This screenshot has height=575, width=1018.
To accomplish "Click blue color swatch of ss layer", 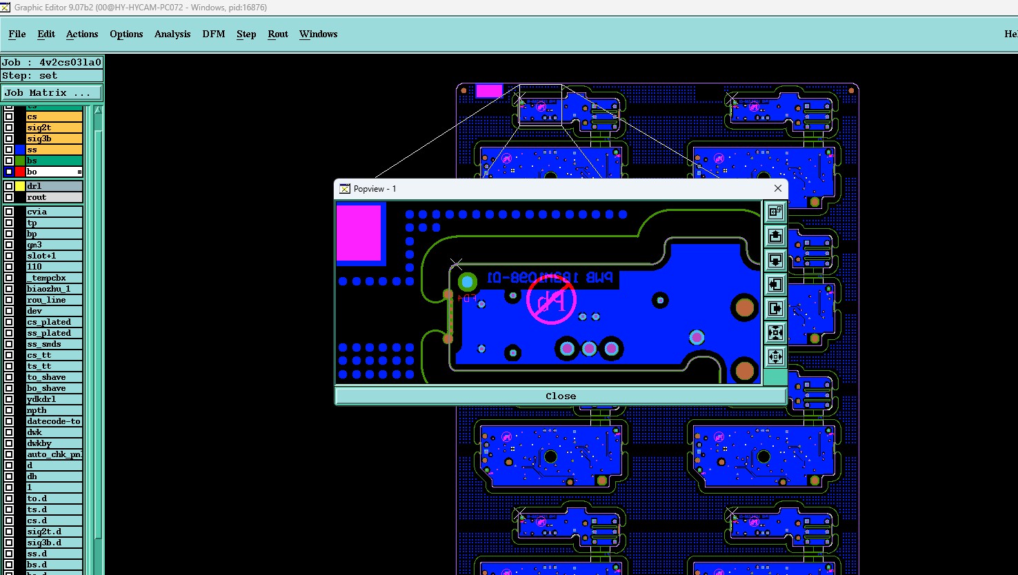I will tap(20, 150).
